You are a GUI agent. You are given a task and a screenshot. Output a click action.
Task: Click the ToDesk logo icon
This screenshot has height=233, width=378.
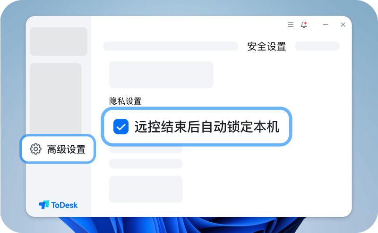click(44, 205)
